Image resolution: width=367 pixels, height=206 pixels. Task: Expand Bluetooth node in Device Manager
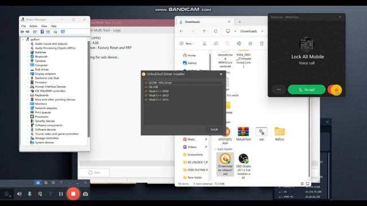28,57
